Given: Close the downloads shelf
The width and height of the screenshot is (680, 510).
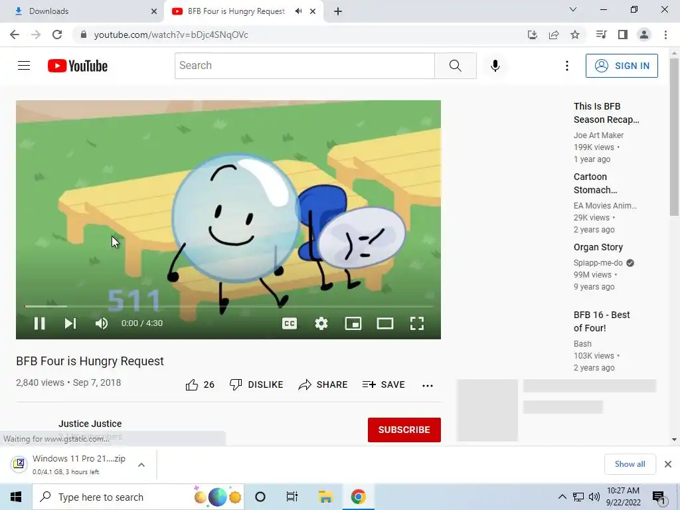Looking at the screenshot, I should [x=668, y=464].
